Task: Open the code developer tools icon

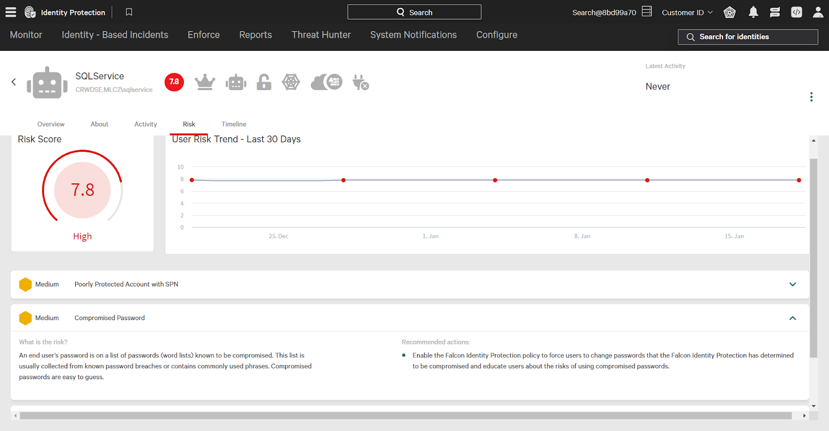Action: (796, 12)
